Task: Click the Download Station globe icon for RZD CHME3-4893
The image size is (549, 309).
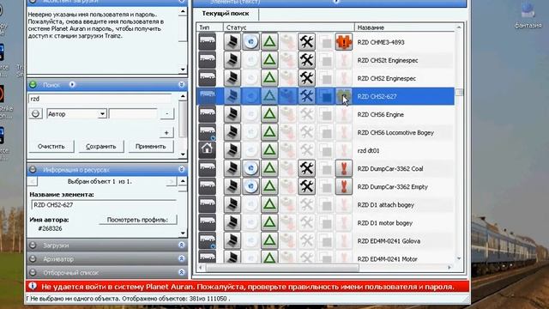Action: [x=250, y=42]
